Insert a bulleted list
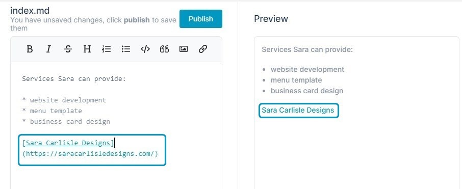The height and width of the screenshot is (189, 462). [x=126, y=49]
